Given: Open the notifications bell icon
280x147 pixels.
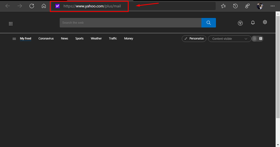Looking at the screenshot, I should [253, 23].
